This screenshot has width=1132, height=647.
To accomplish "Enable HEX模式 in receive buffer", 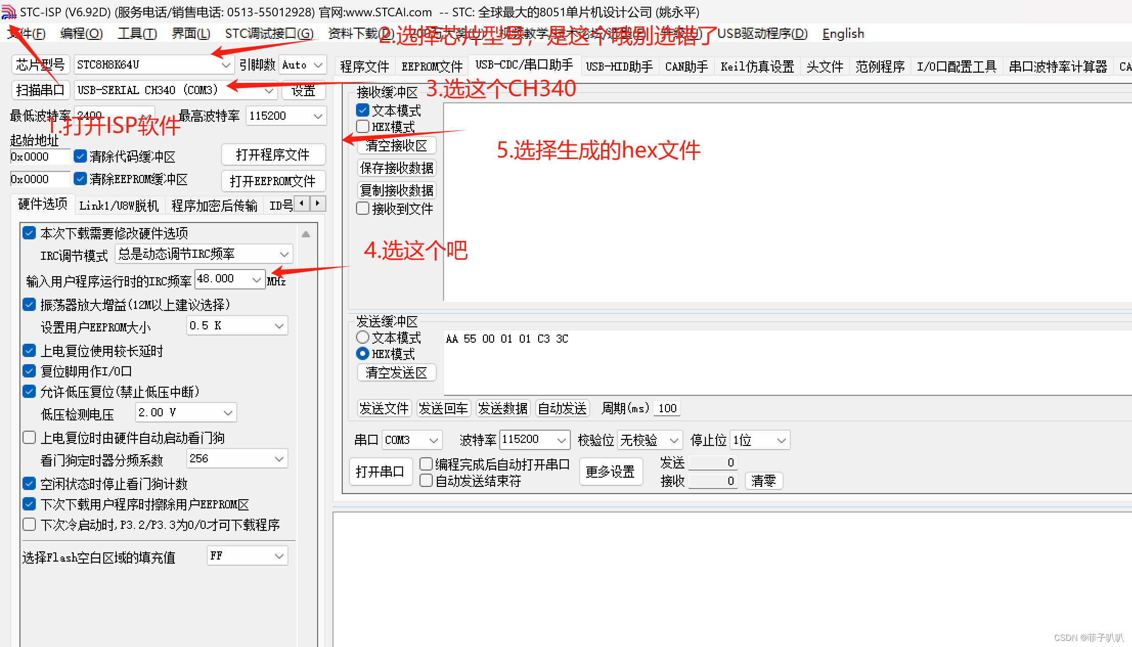I will tap(363, 126).
